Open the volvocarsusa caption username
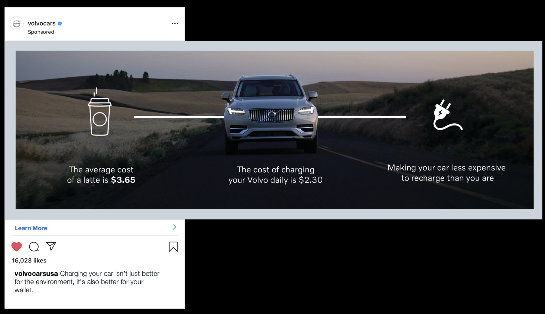Screen dimensions: 545x314 [x=36, y=274]
